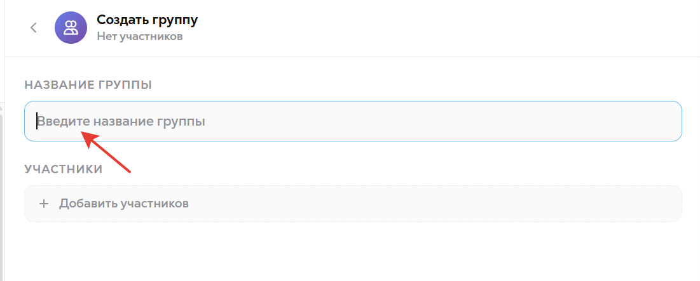Click the purple group avatar icon
Image resolution: width=700 pixels, height=281 pixels.
pos(71,28)
